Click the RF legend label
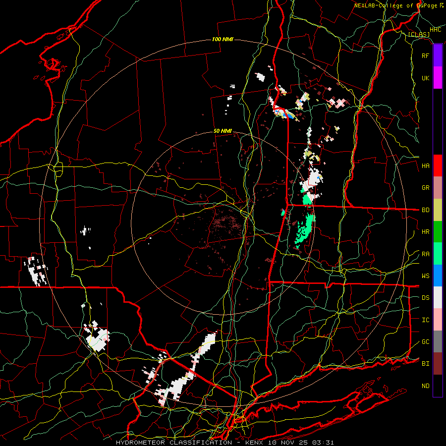Viewport: 446px width, 446px height. (425, 56)
